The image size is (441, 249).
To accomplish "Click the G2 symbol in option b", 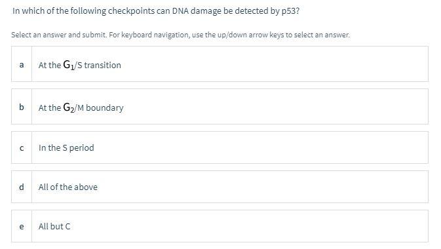I will [x=69, y=107].
